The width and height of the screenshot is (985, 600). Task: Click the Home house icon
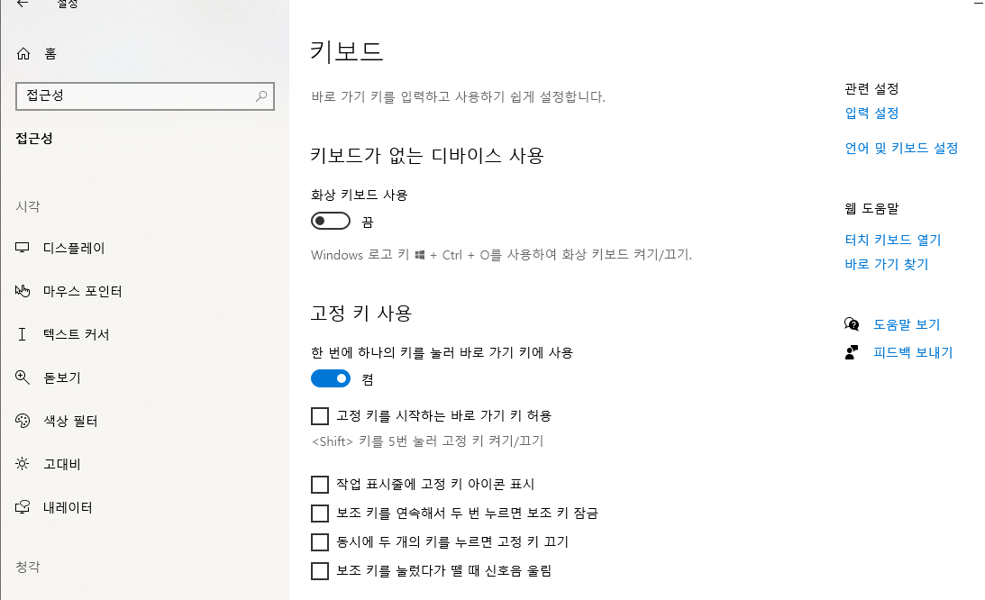[23, 54]
